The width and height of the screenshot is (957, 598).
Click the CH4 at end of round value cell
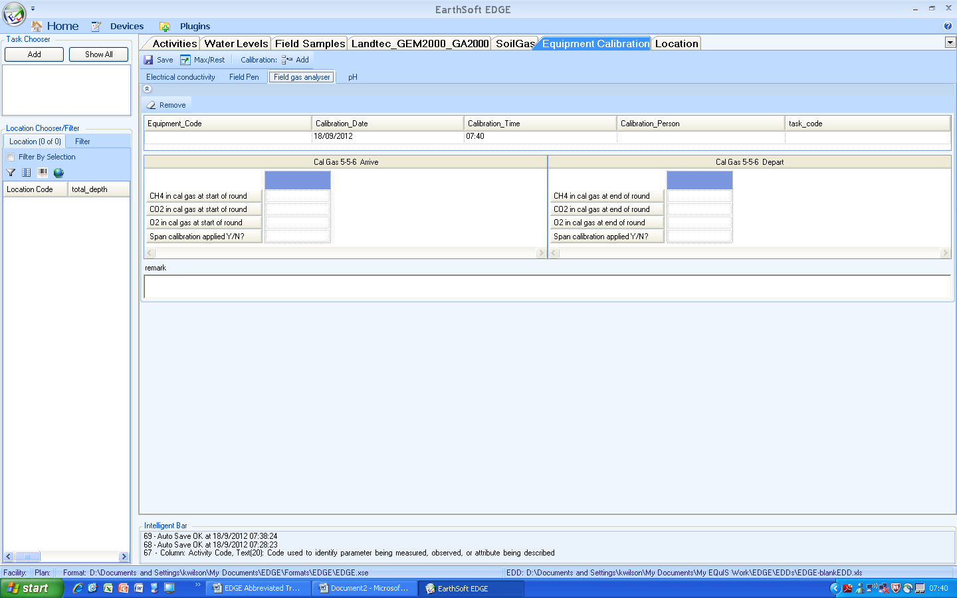699,196
